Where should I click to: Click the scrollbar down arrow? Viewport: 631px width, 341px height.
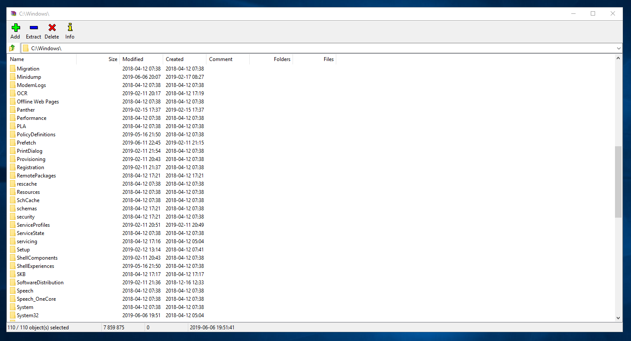(x=618, y=318)
